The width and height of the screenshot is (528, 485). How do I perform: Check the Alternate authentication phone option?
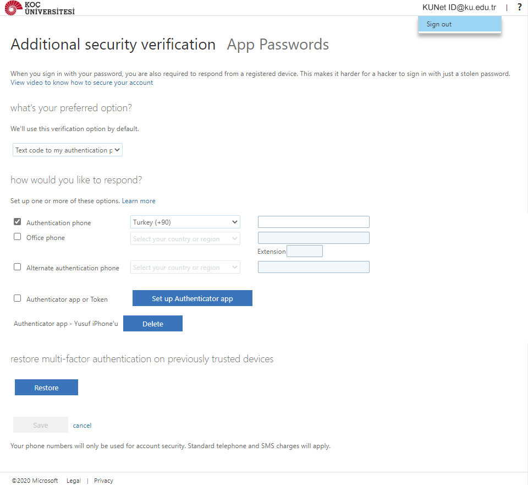coord(18,267)
